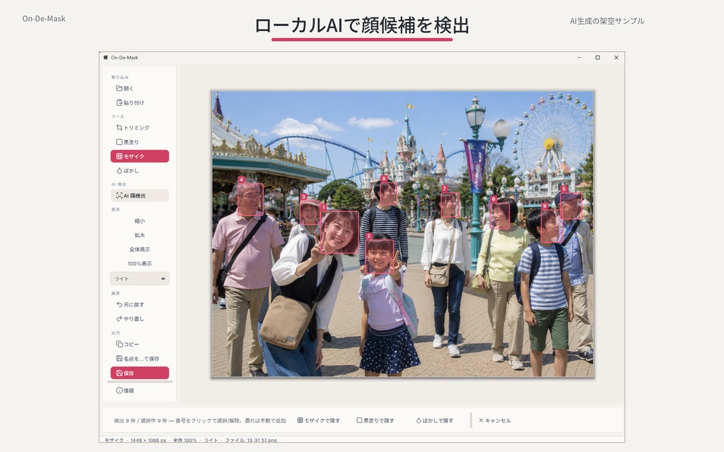
Task: Cancel face detection with キャンセル
Action: click(x=494, y=421)
